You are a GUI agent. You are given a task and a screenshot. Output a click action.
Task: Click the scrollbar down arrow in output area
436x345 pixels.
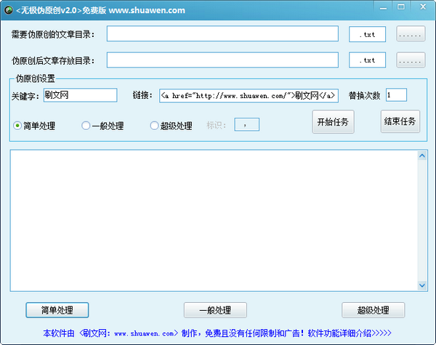pyautogui.click(x=422, y=285)
